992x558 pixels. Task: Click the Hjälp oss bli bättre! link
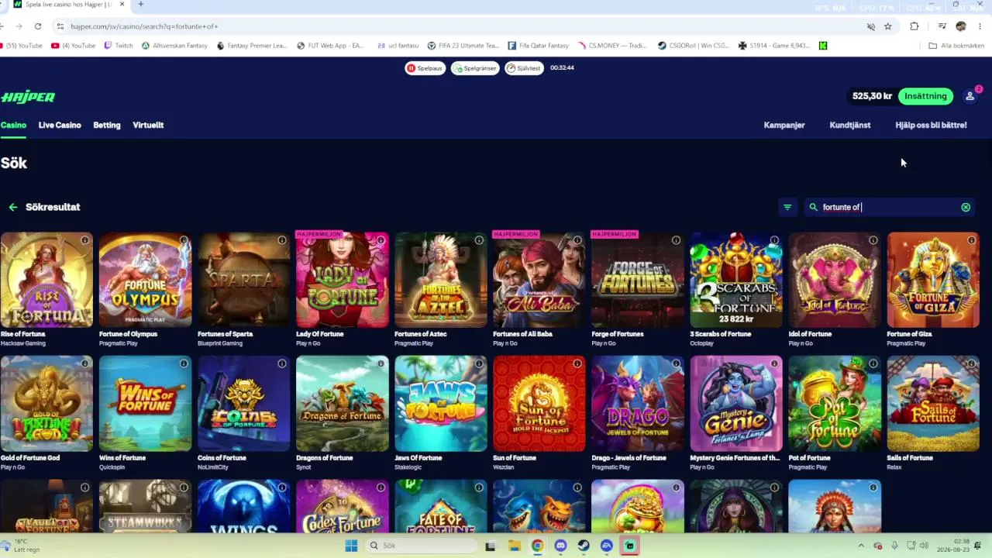[x=931, y=125]
